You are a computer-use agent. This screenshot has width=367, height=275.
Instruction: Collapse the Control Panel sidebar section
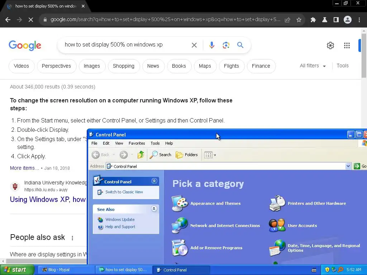point(154,181)
